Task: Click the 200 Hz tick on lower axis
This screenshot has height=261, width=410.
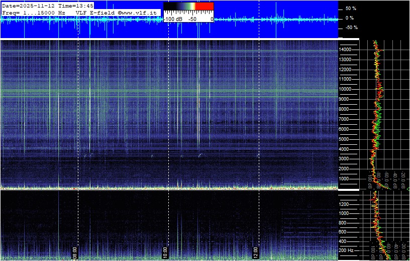Action: pyautogui.click(x=348, y=250)
